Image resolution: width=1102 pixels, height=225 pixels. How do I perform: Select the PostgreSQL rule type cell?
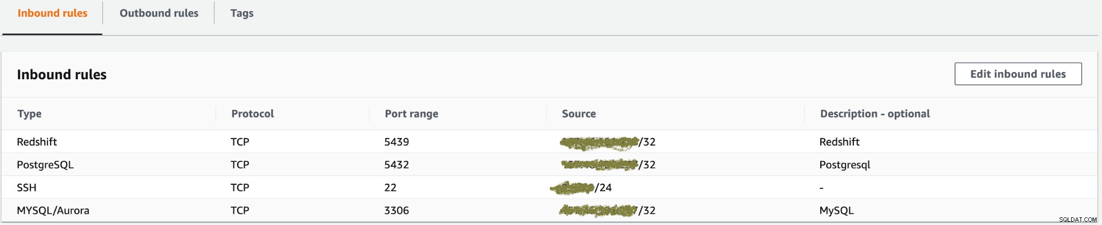click(x=45, y=165)
